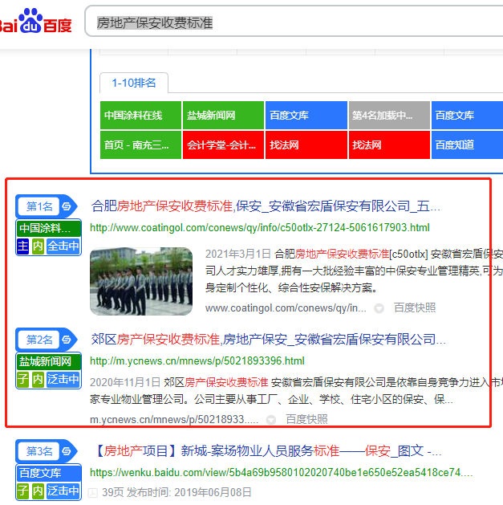
Task: Click the green 盐城新闻网 ranking tile
Action: pyautogui.click(x=223, y=116)
